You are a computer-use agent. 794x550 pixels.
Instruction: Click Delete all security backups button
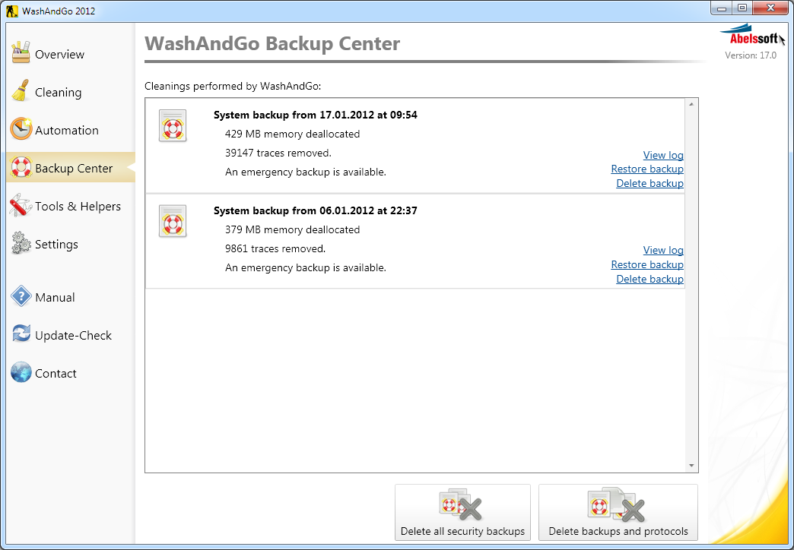(x=463, y=512)
